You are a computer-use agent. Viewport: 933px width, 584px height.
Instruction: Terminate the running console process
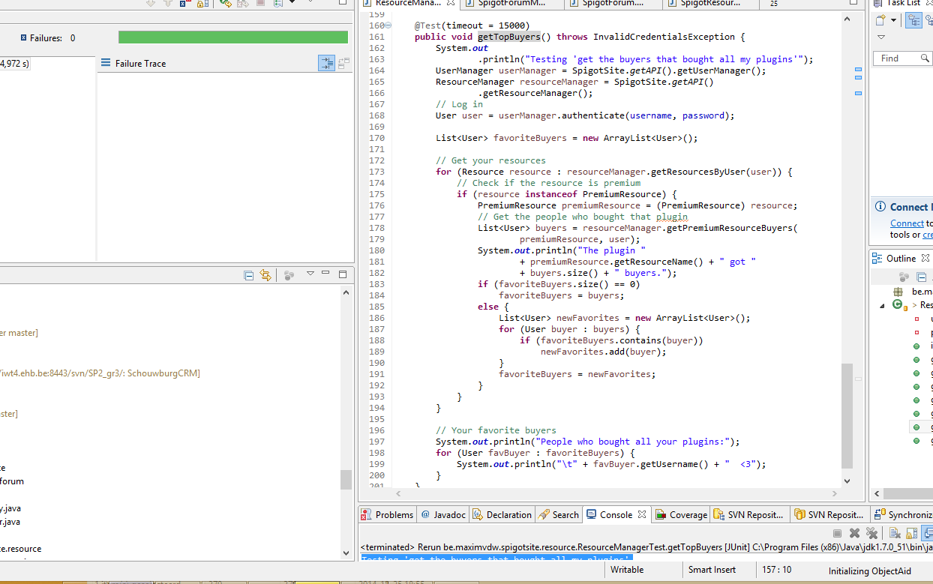pos(837,533)
